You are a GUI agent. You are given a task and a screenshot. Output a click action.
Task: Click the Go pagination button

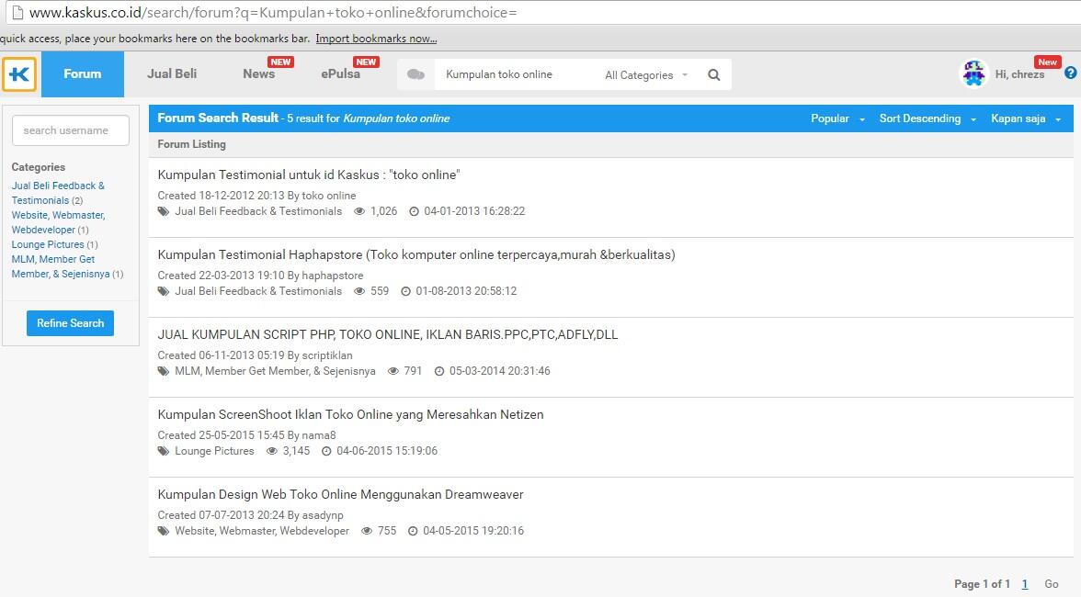(x=1052, y=584)
